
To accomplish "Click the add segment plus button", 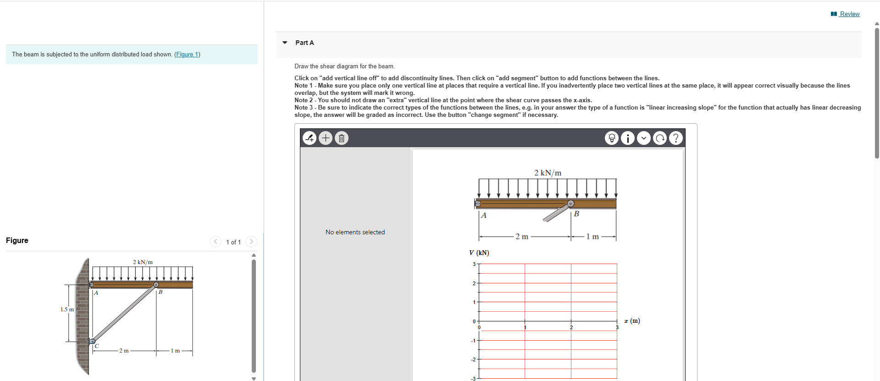I will click(x=326, y=138).
